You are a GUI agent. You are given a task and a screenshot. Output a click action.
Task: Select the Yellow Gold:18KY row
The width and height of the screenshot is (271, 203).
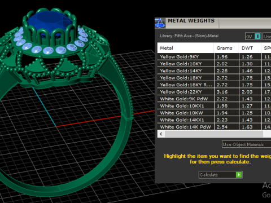(214, 78)
